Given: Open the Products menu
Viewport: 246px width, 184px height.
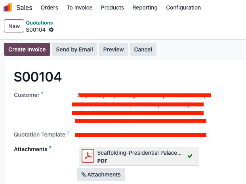Looking at the screenshot, I should click(x=112, y=8).
